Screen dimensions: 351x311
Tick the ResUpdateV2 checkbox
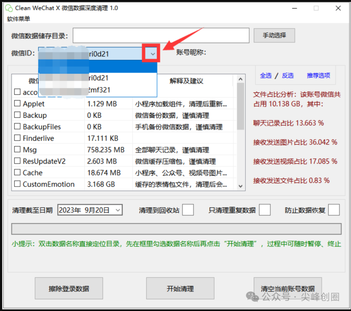(x=17, y=161)
